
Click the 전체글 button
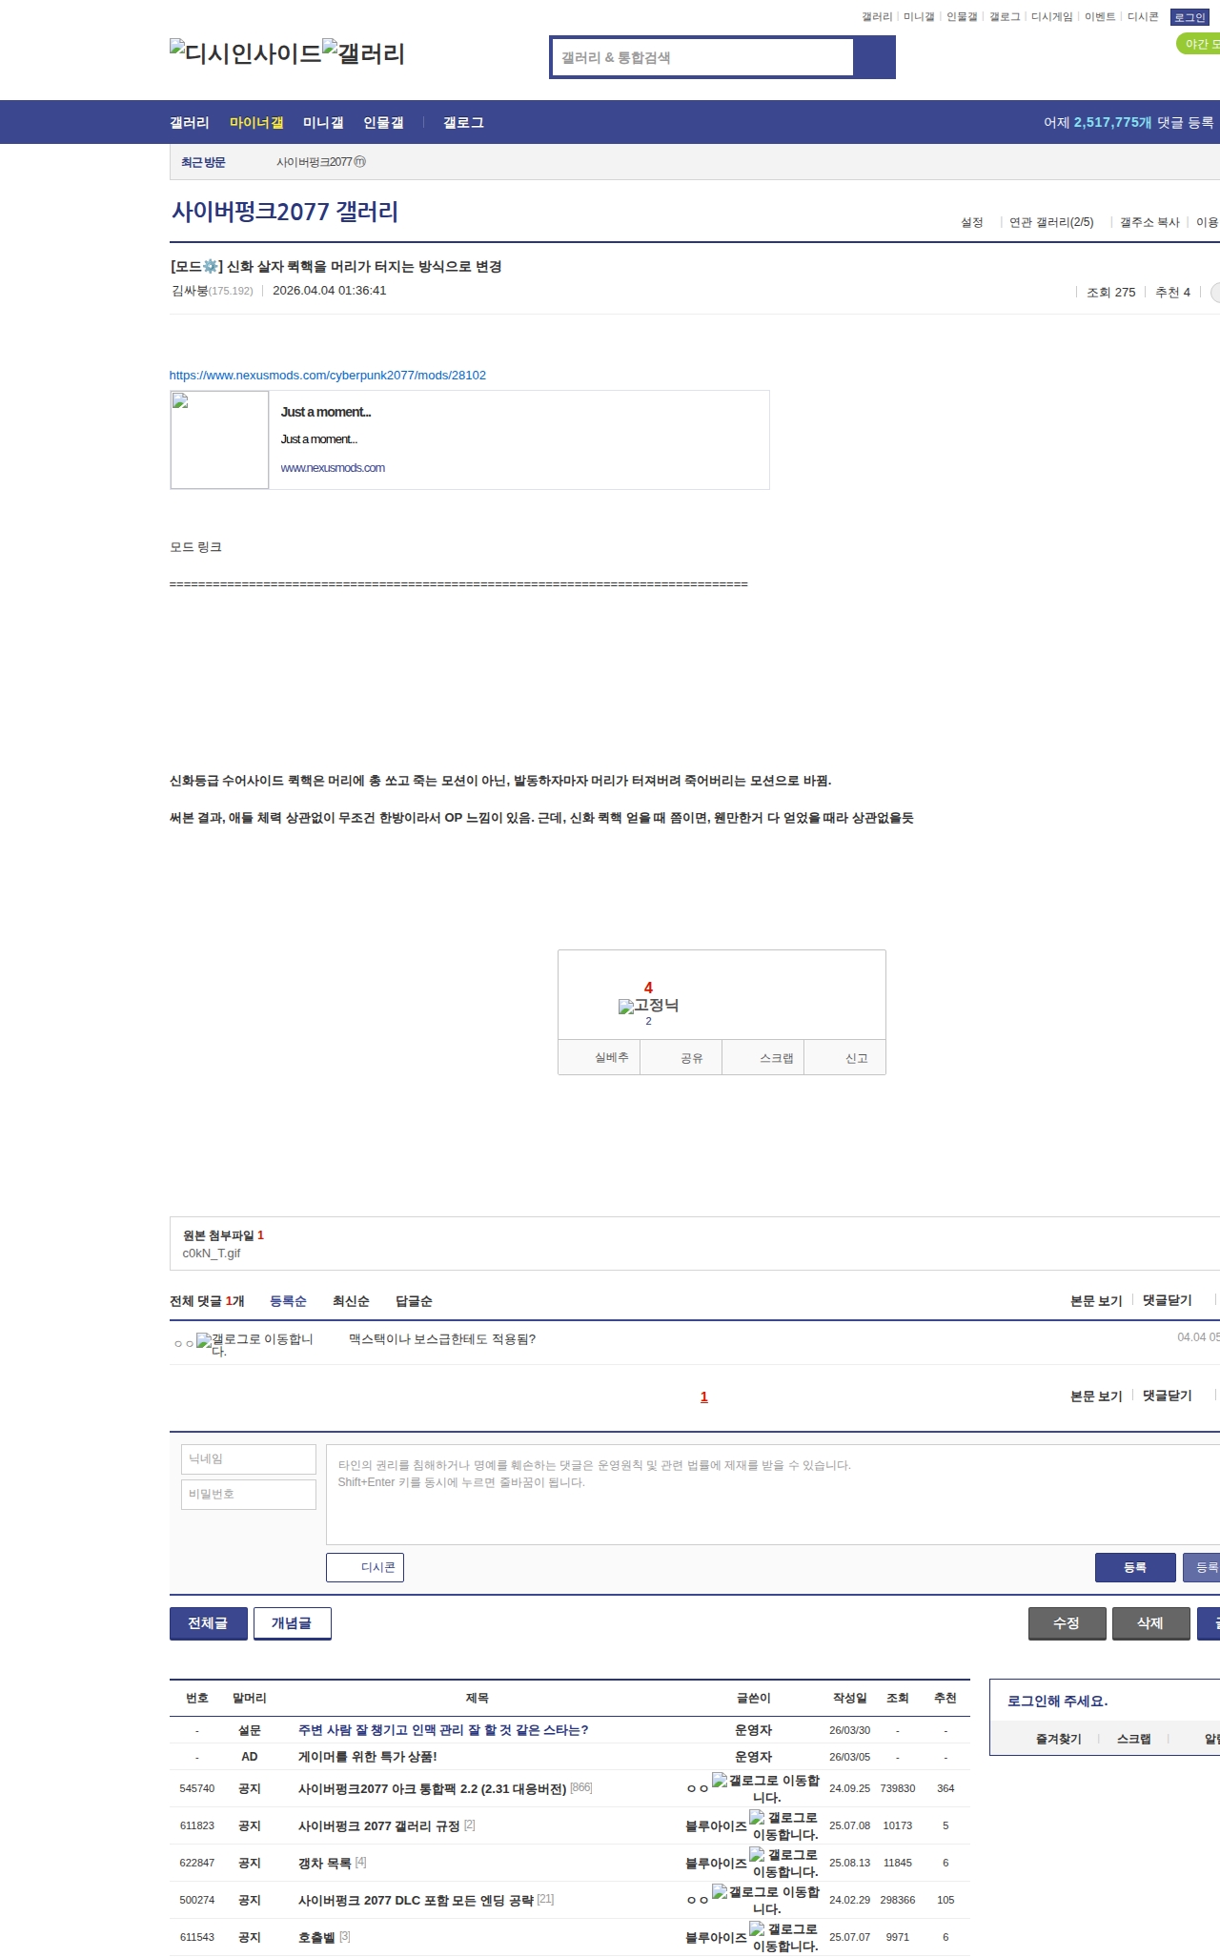click(209, 1623)
